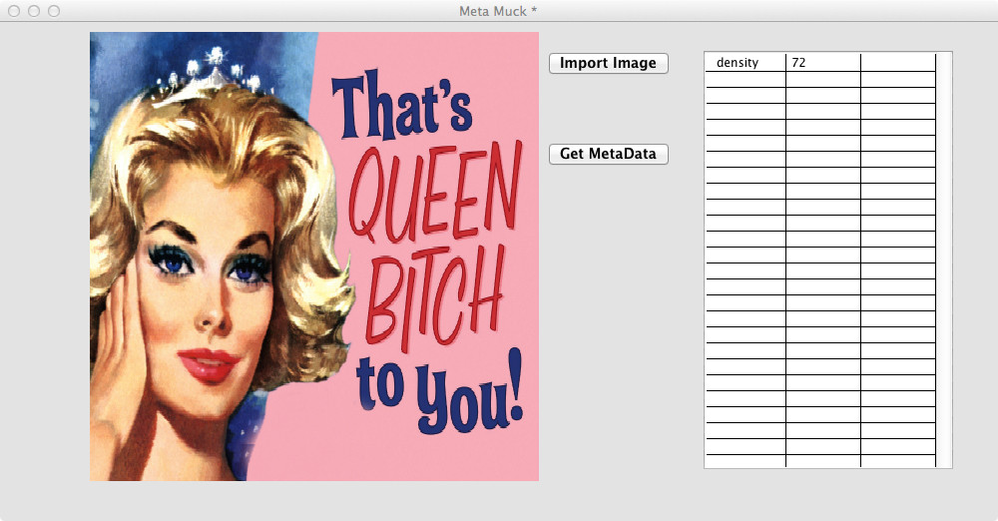998x521 pixels.
Task: Select the cell containing value 72
Action: click(822, 63)
